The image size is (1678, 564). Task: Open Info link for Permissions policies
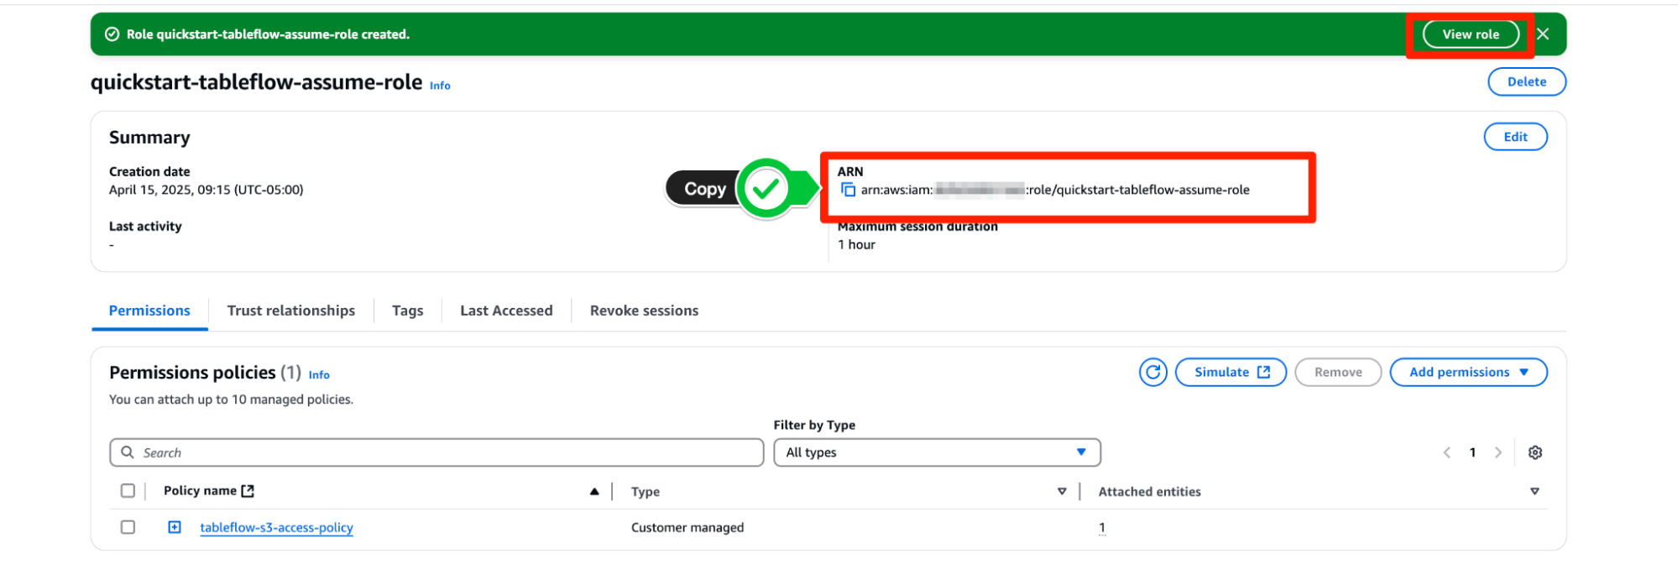coord(319,375)
